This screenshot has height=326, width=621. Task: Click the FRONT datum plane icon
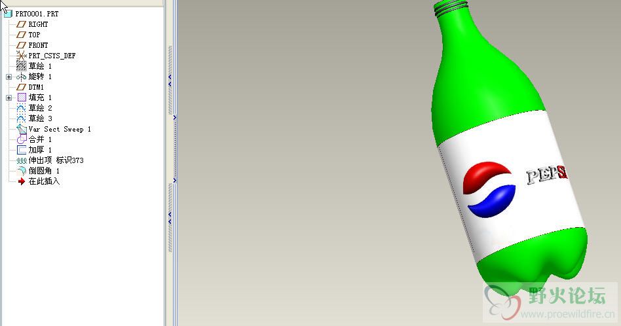22,45
